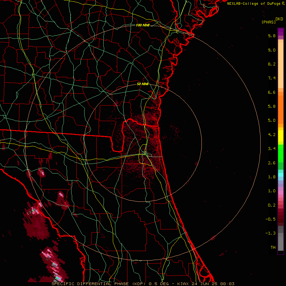Click the 9.8 value on color scale
Screen dimensions: 286x286
click(272, 36)
